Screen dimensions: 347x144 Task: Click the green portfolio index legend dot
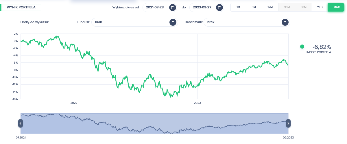tap(302, 47)
